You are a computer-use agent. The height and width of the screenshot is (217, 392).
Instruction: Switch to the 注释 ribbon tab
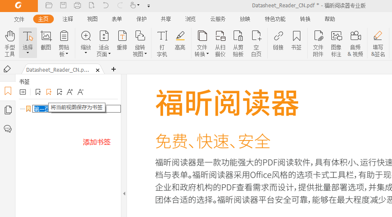point(68,19)
